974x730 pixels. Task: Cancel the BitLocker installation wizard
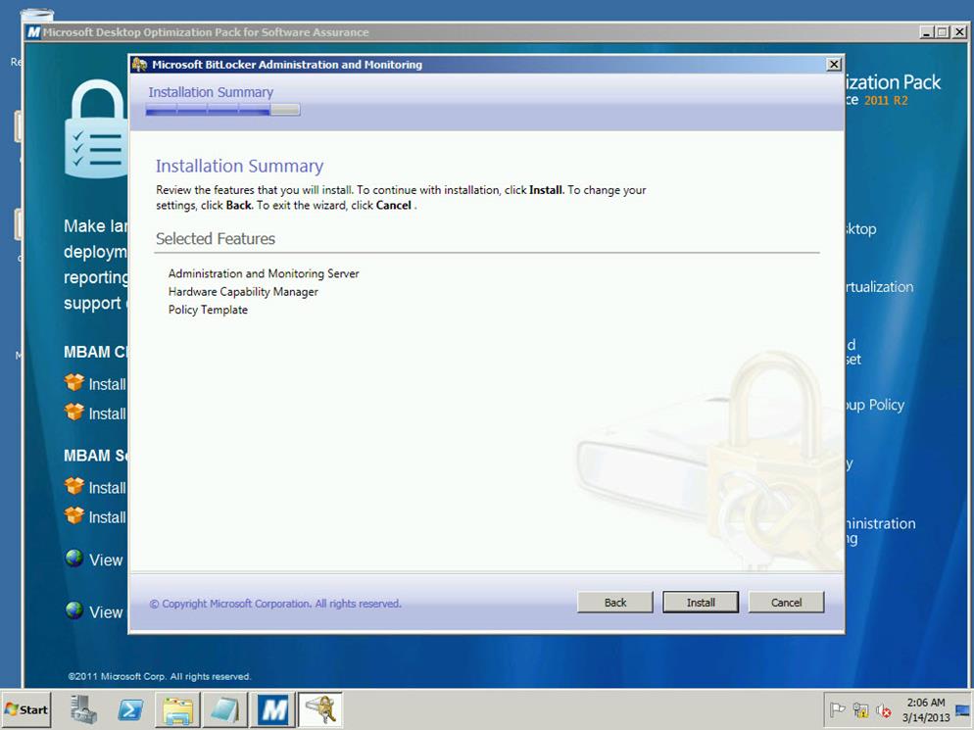coord(786,603)
